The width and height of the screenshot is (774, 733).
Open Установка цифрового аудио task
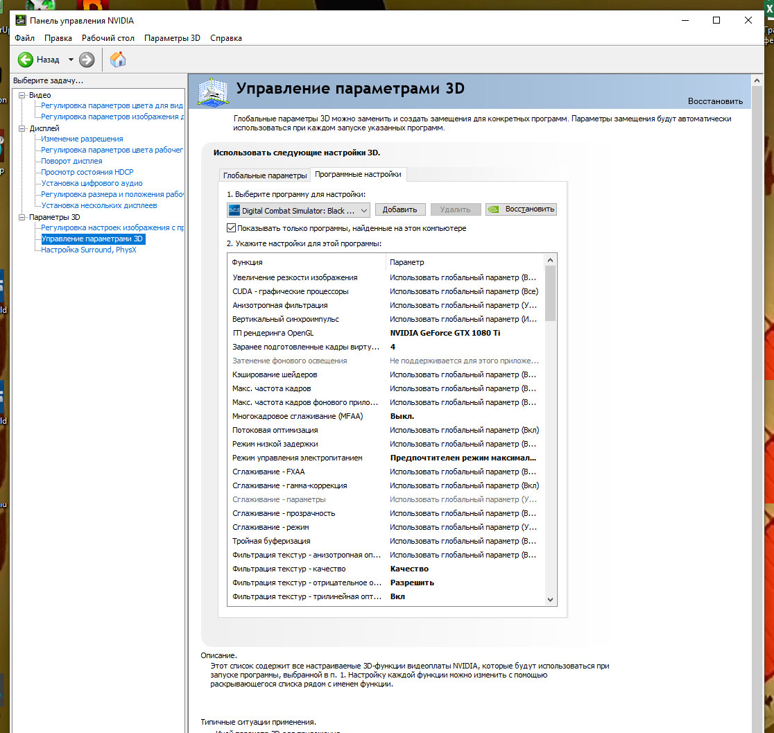pyautogui.click(x=92, y=183)
